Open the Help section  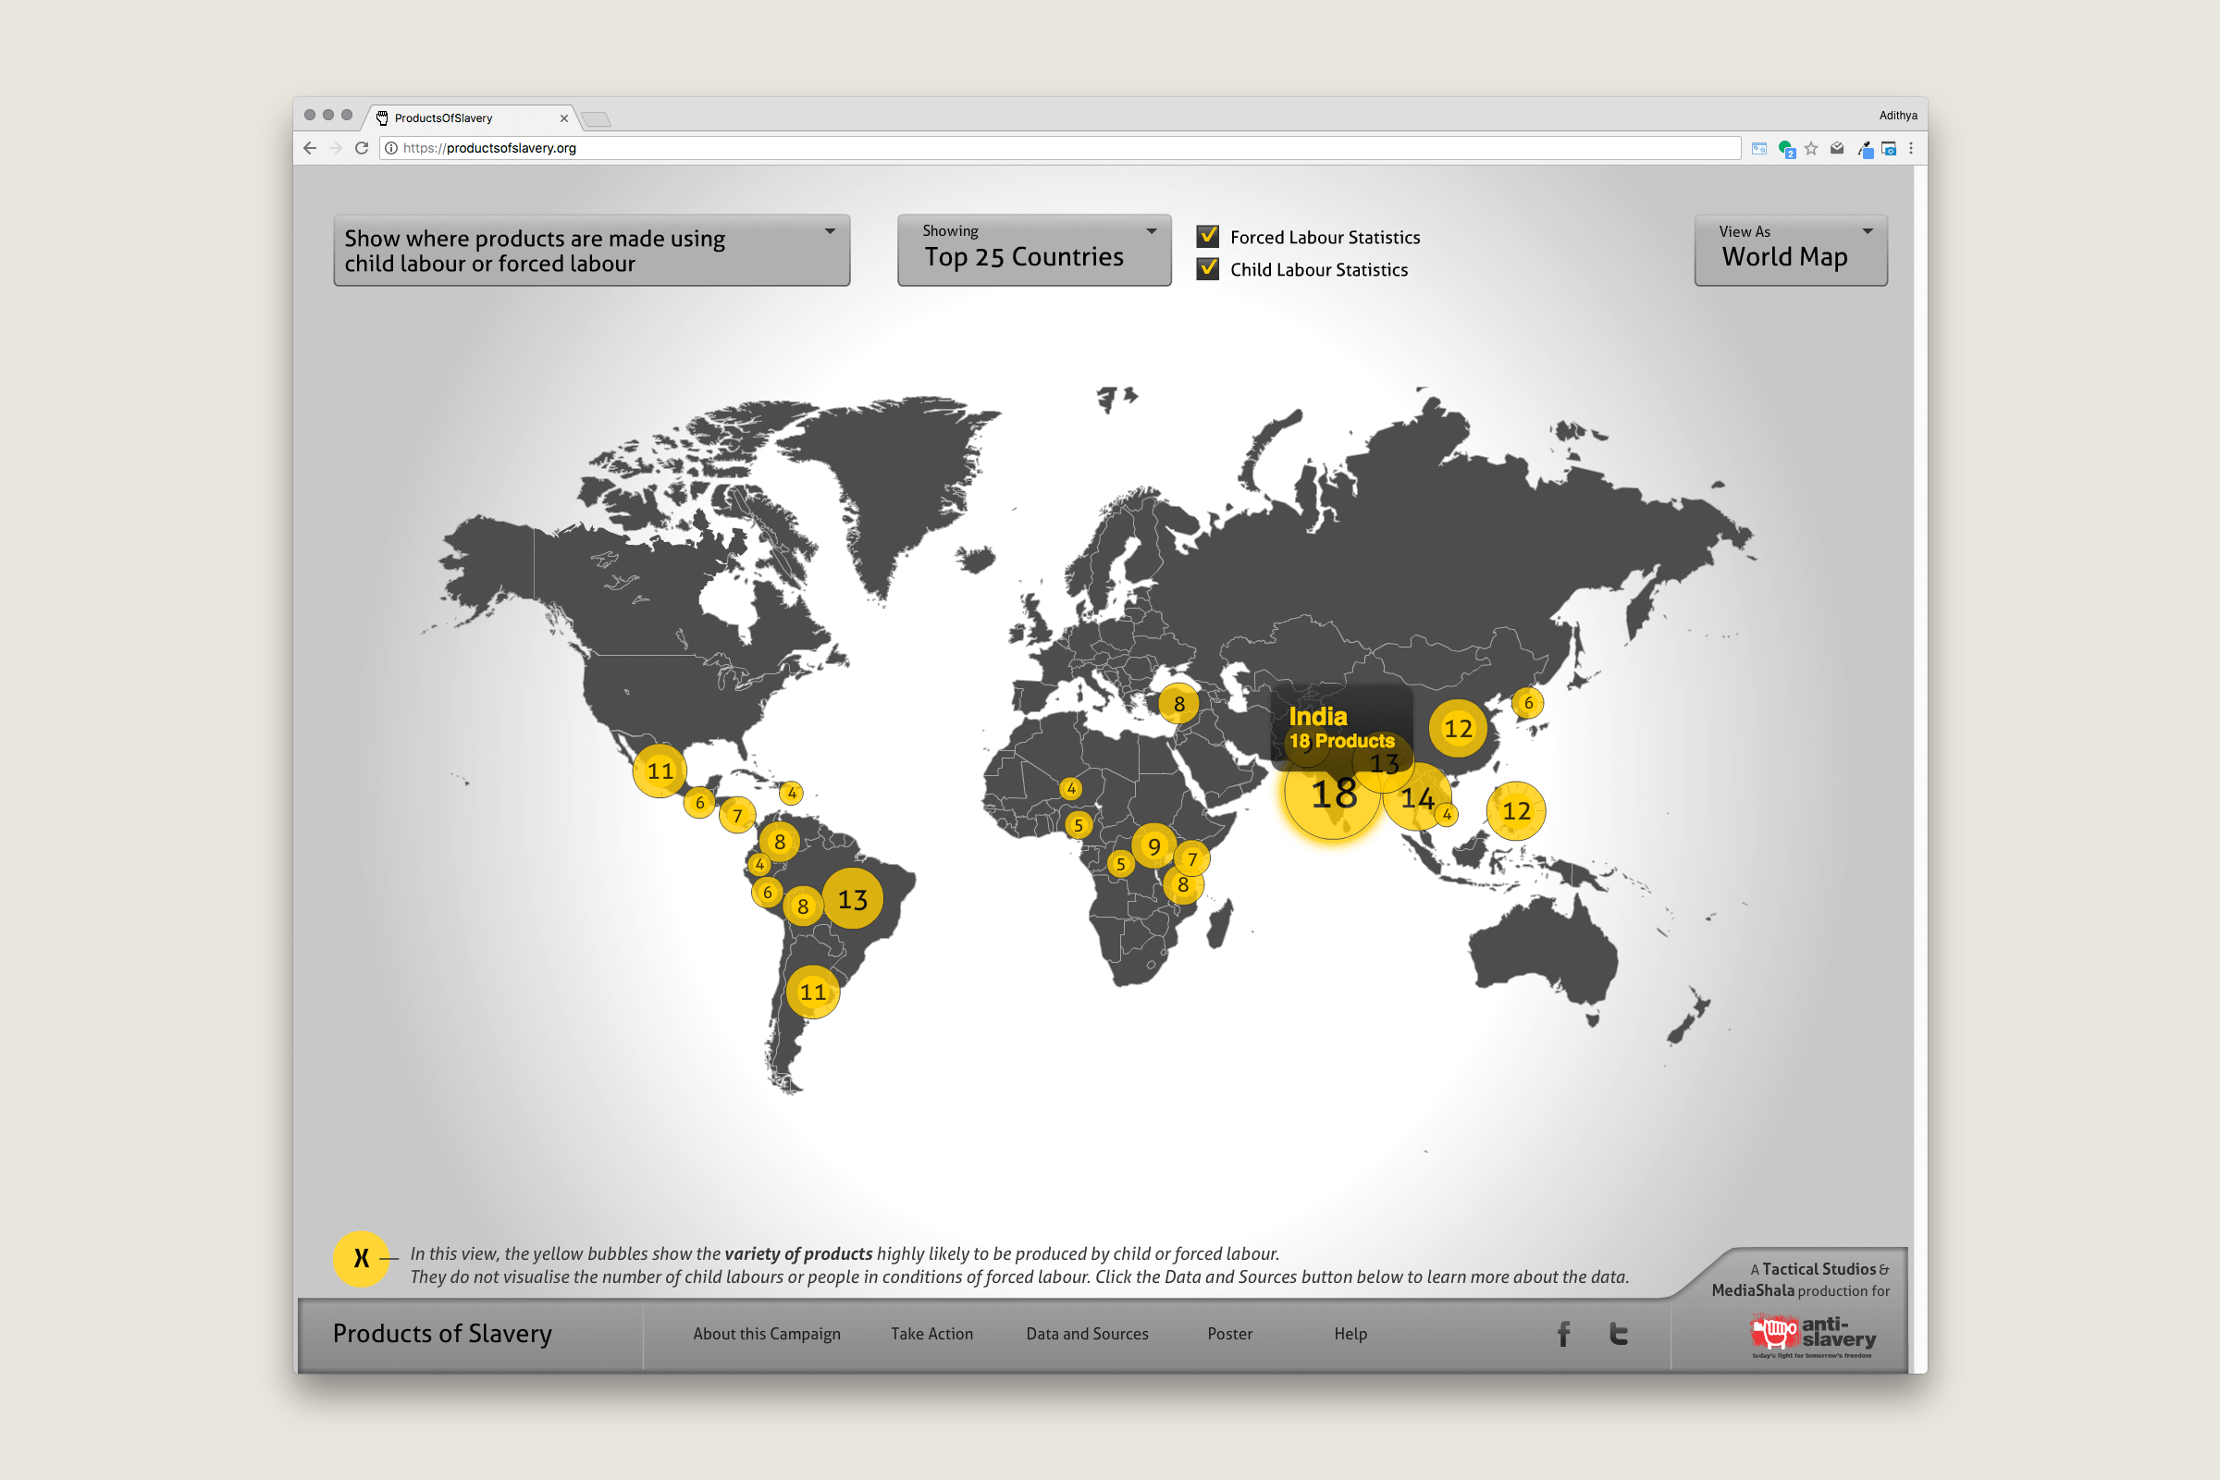click(1350, 1334)
